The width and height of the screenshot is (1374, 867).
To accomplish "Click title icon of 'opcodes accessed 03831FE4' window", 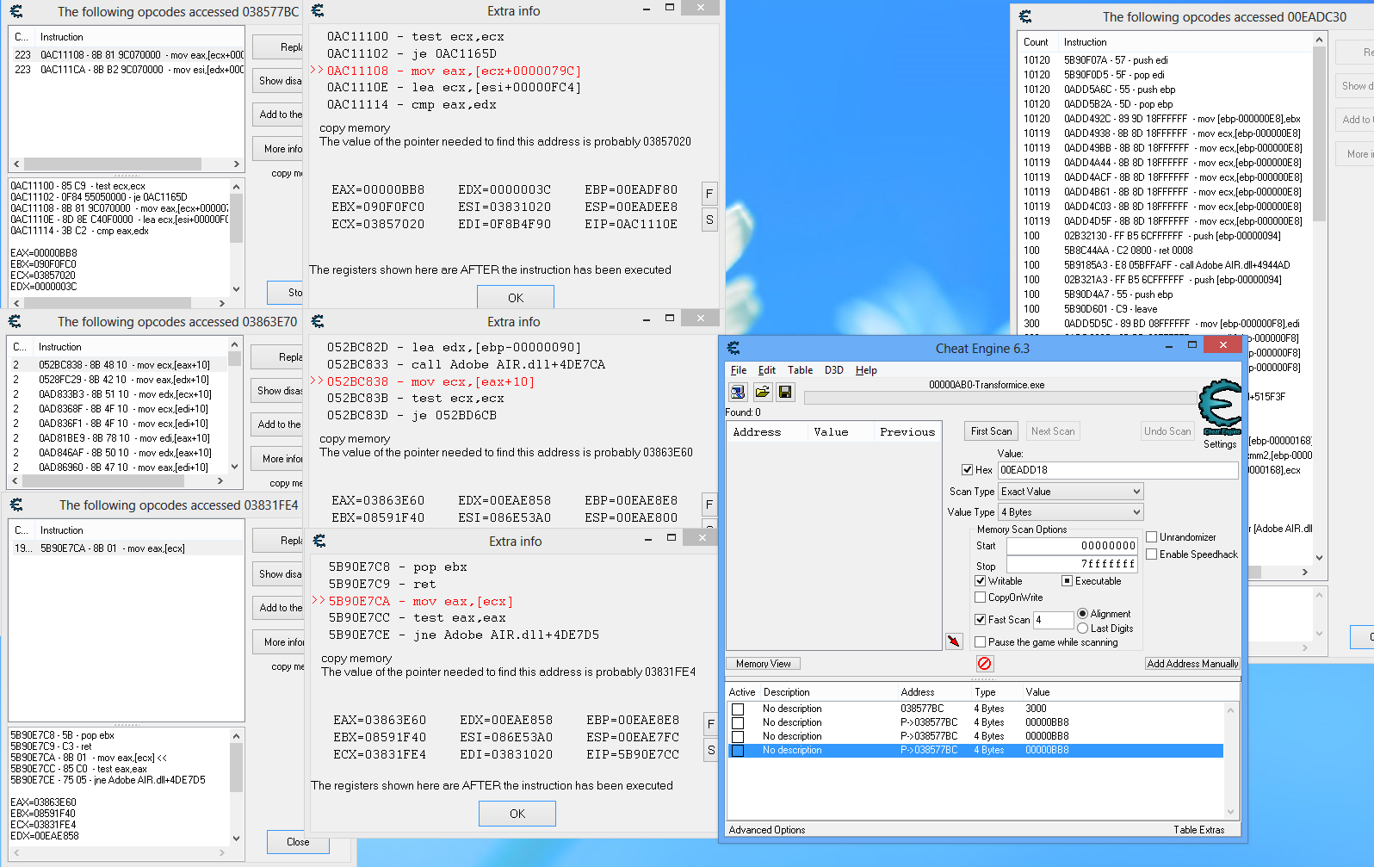I will (15, 505).
